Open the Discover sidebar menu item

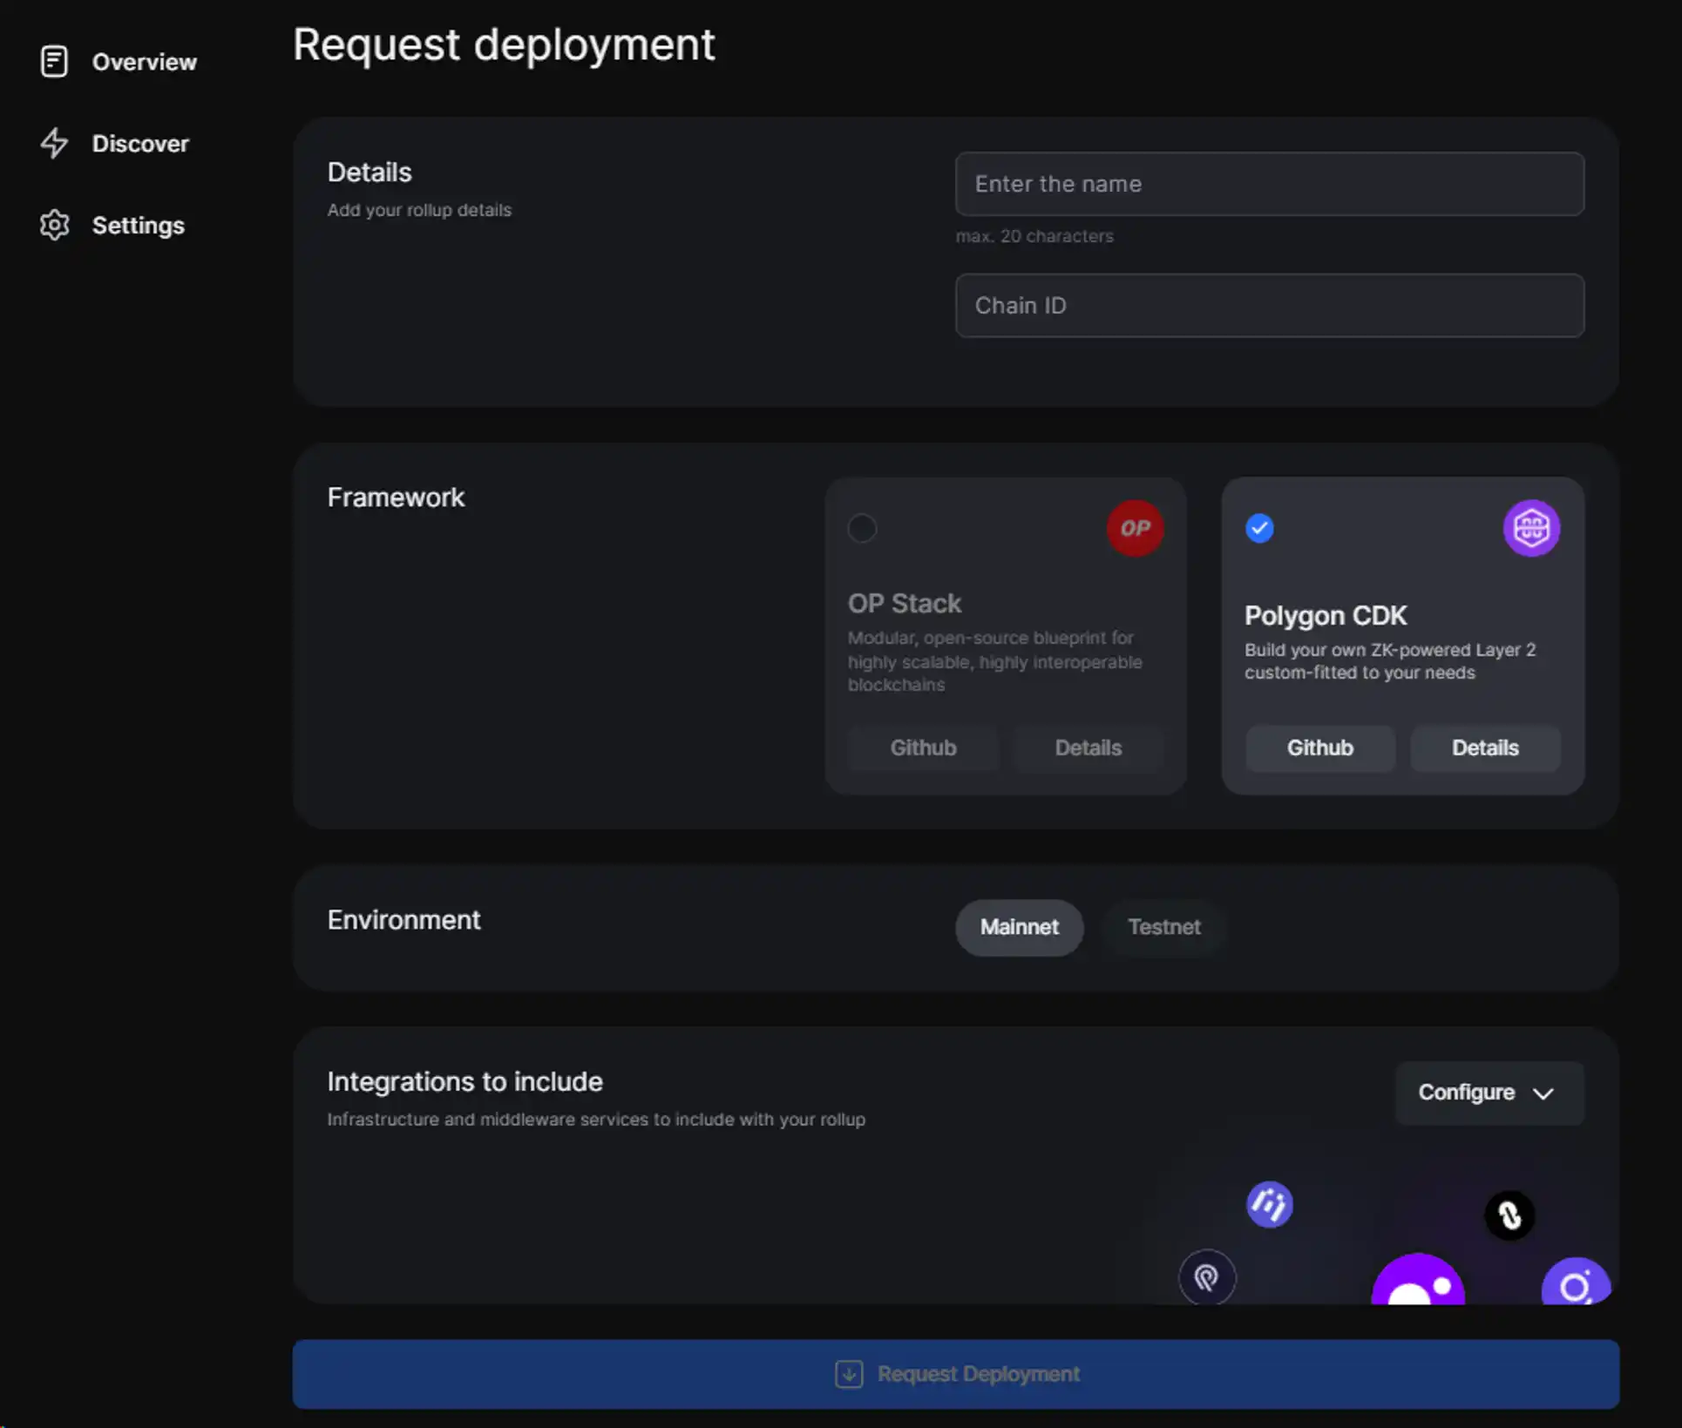click(x=140, y=143)
